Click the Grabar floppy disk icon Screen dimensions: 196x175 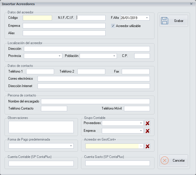click(x=165, y=21)
